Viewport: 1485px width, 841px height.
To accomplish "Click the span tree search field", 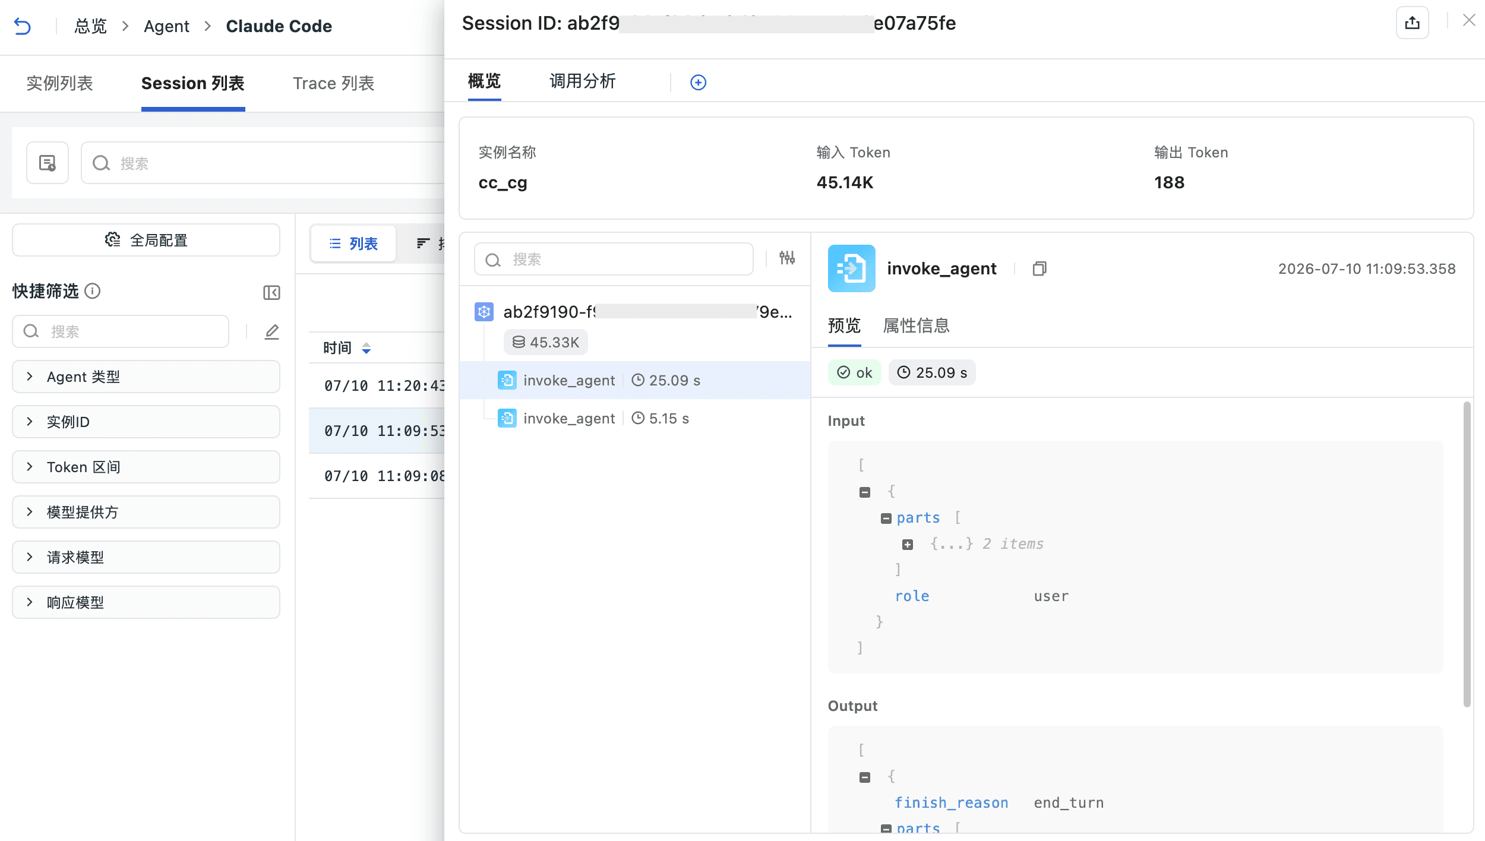I will [614, 259].
